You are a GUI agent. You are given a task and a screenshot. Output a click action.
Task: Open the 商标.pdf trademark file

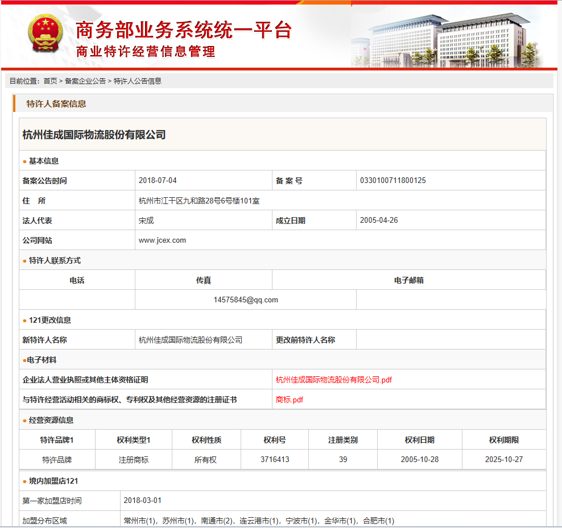289,400
